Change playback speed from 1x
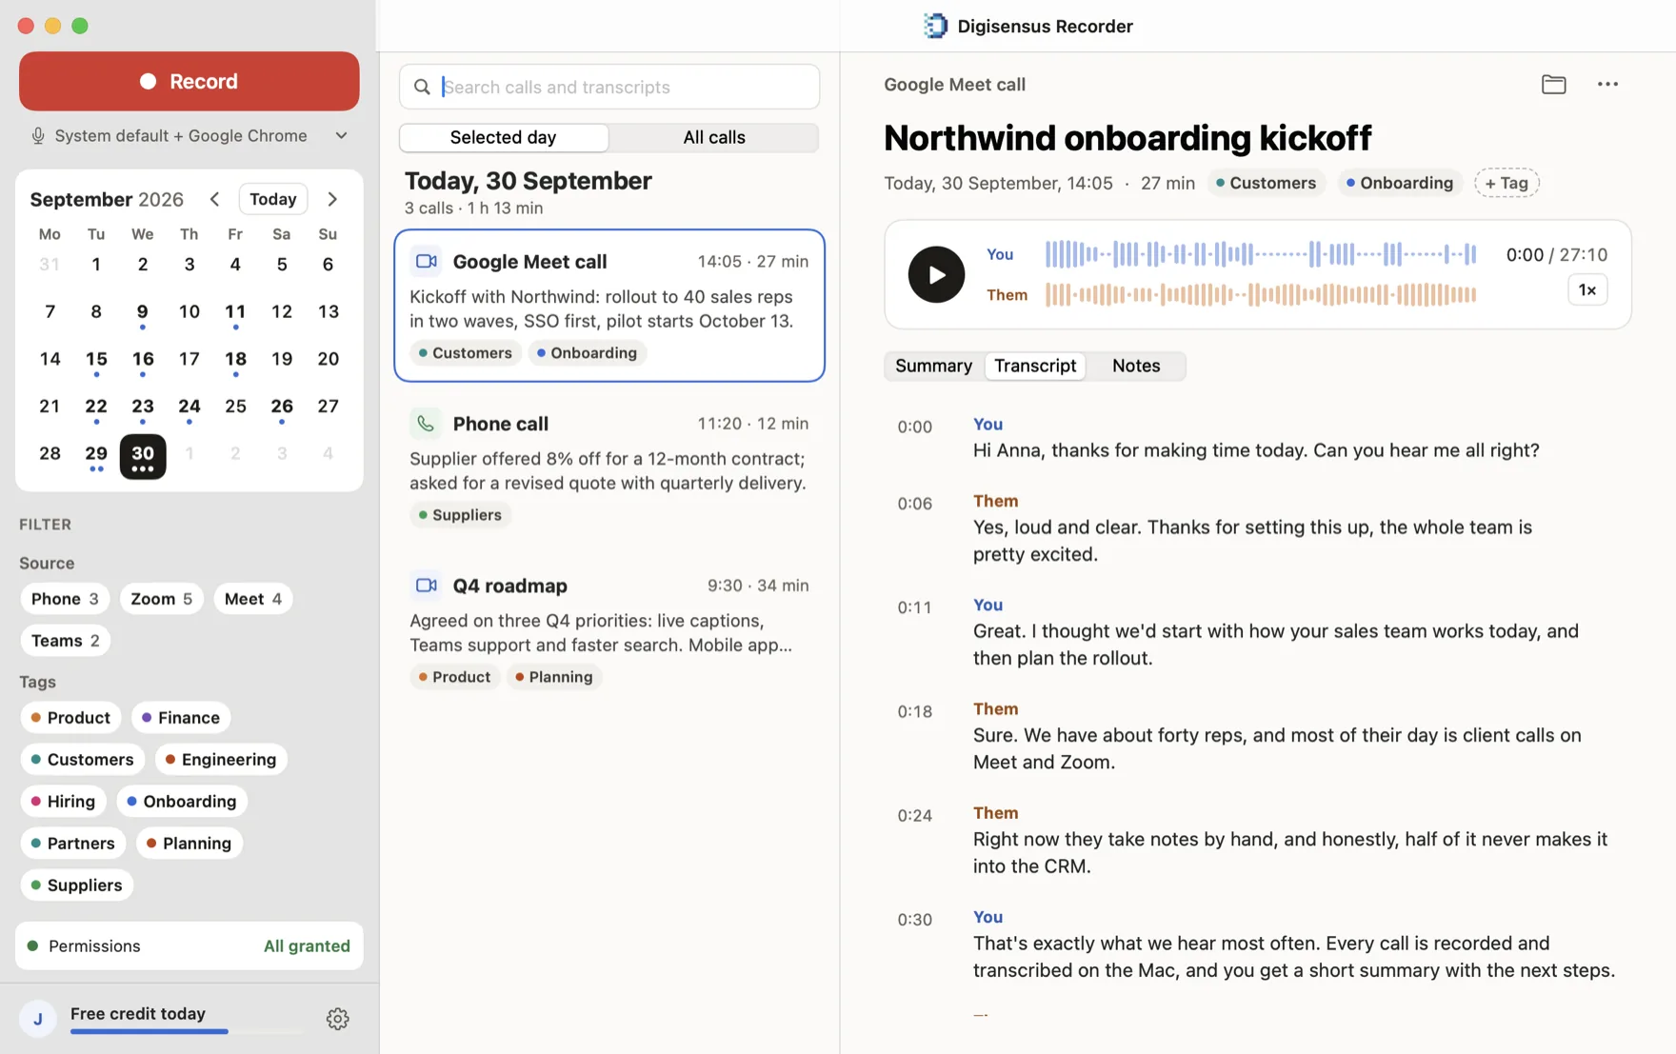This screenshot has width=1676, height=1054. (x=1587, y=290)
